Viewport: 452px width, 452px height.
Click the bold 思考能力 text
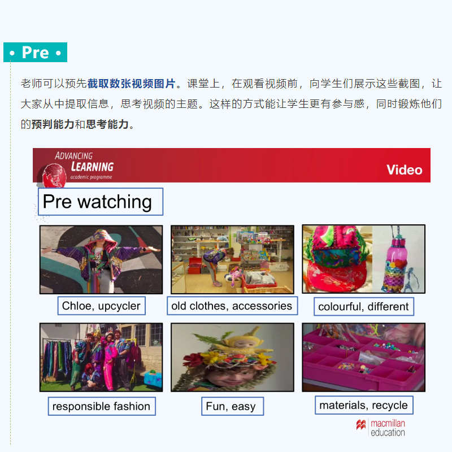coord(107,124)
